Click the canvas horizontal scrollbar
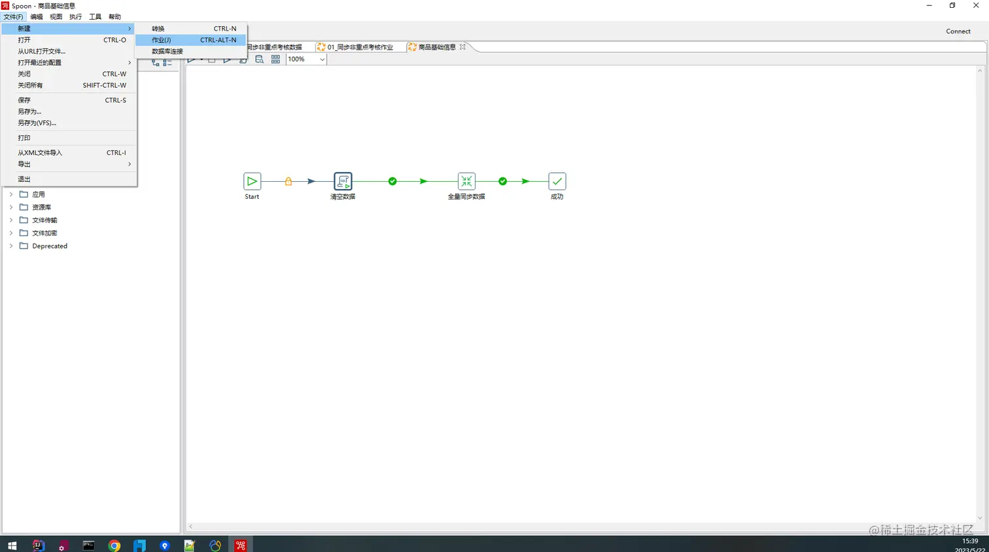This screenshot has width=989, height=552. coord(581,526)
